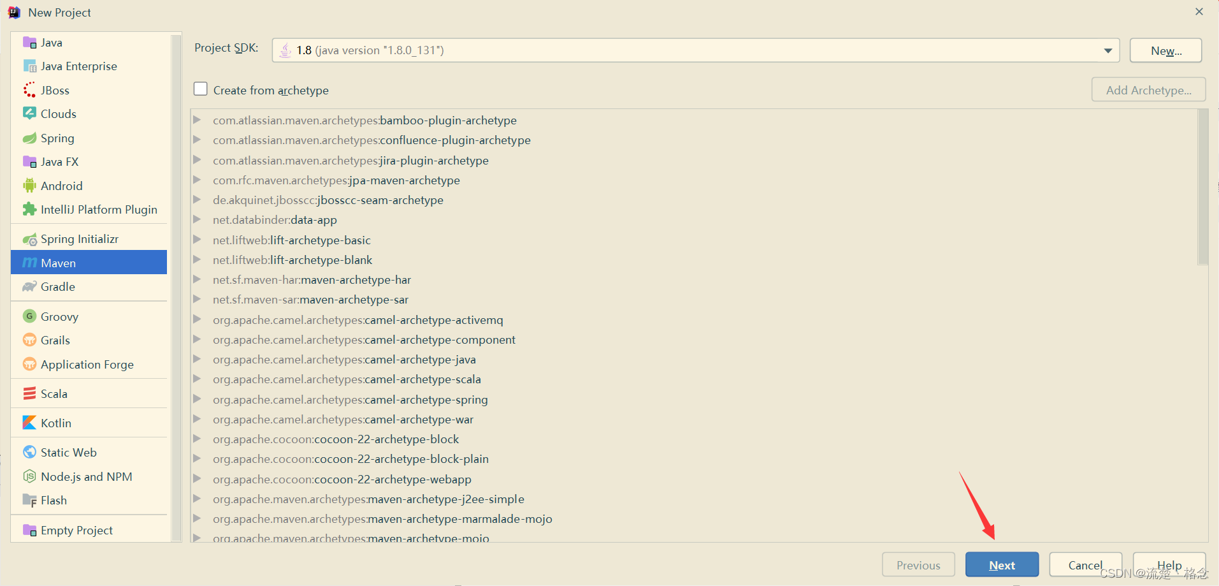
Task: Select Empty Project label
Action: click(76, 531)
